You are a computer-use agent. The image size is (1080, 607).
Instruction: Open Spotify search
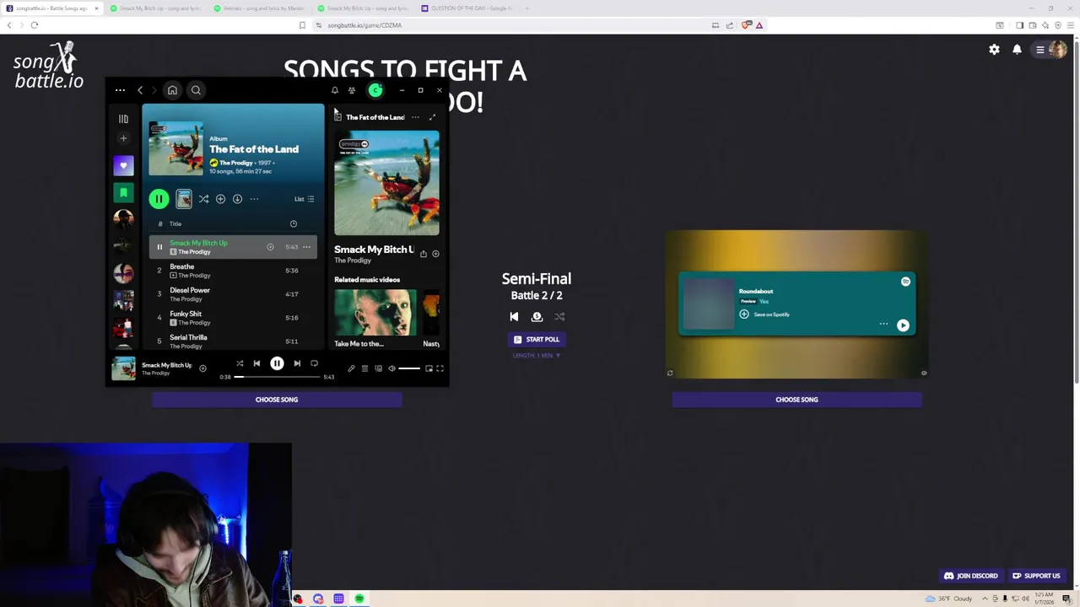coord(196,90)
